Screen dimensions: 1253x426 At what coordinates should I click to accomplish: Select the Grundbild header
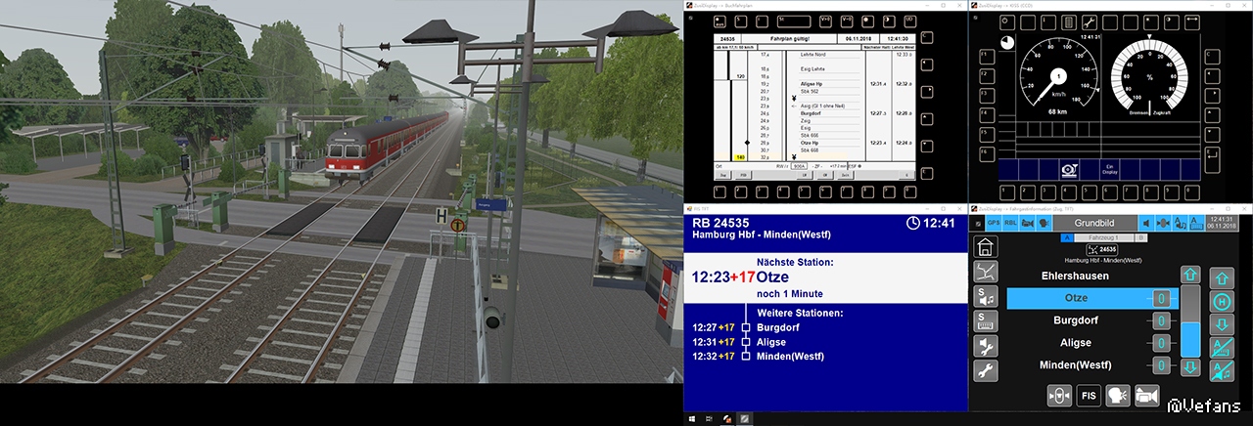(1094, 223)
